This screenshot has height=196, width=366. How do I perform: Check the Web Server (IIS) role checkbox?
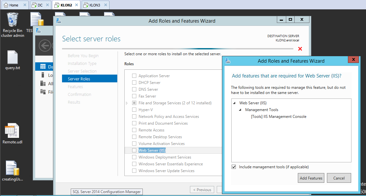(x=134, y=150)
